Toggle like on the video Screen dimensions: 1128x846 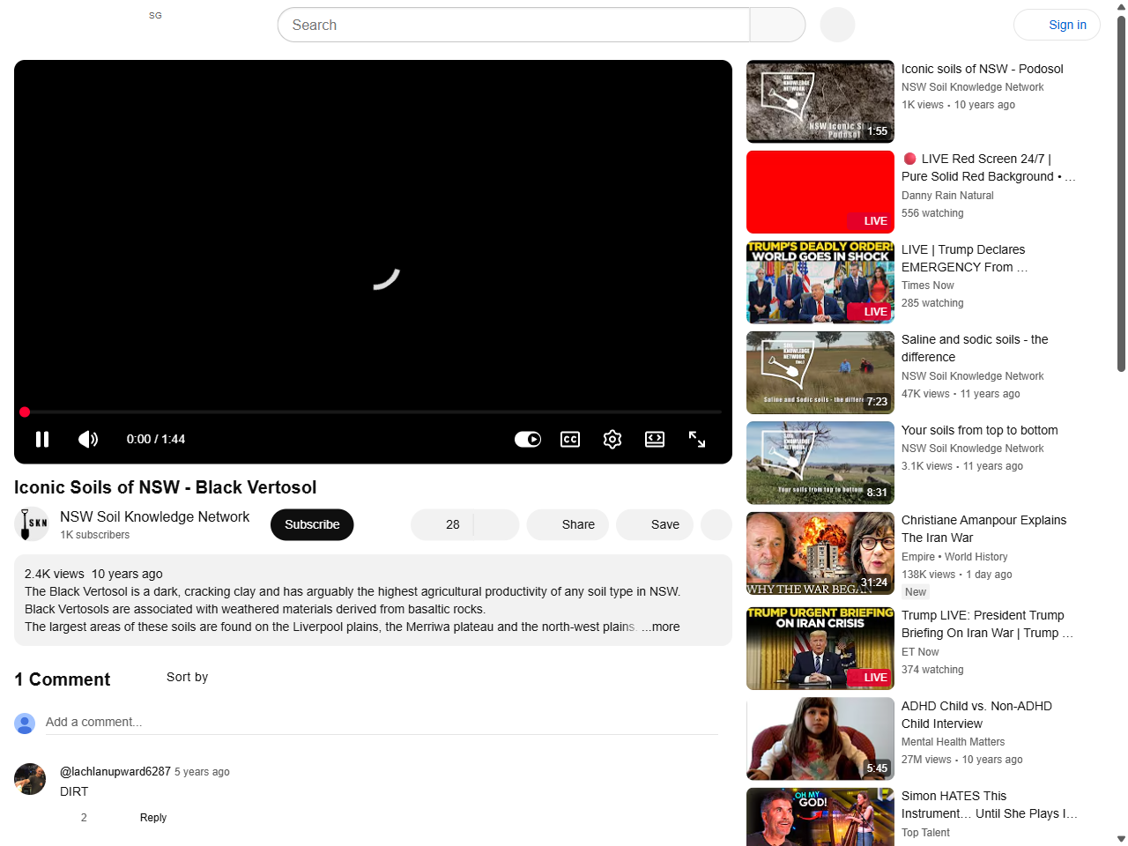tap(445, 524)
